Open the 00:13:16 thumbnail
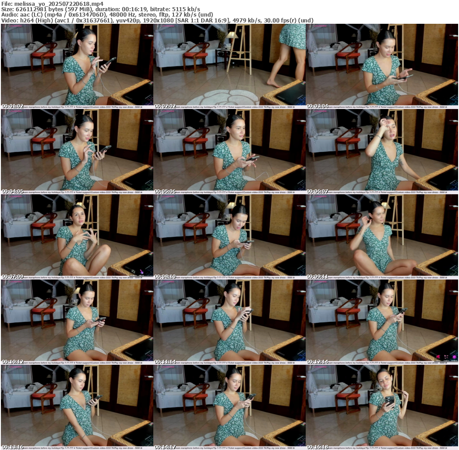 coord(77,406)
